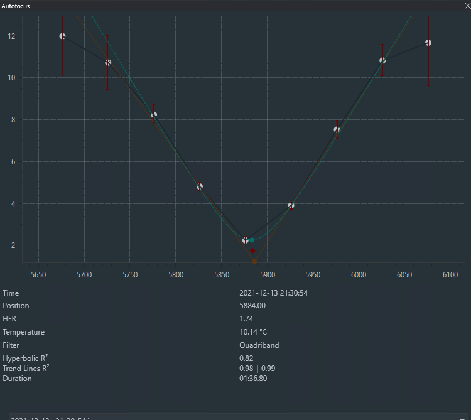
Task: Click the Duration value 01:36.80
Action: (253, 379)
